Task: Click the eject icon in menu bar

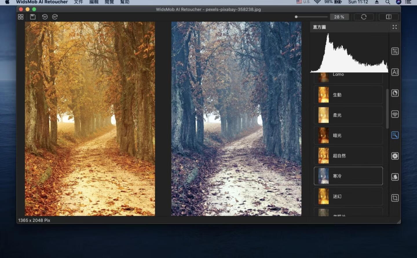Action: coord(377,2)
